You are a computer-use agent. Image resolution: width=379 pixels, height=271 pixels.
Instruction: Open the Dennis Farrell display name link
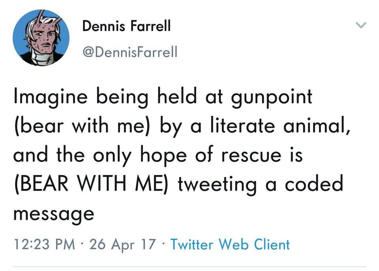tap(127, 26)
